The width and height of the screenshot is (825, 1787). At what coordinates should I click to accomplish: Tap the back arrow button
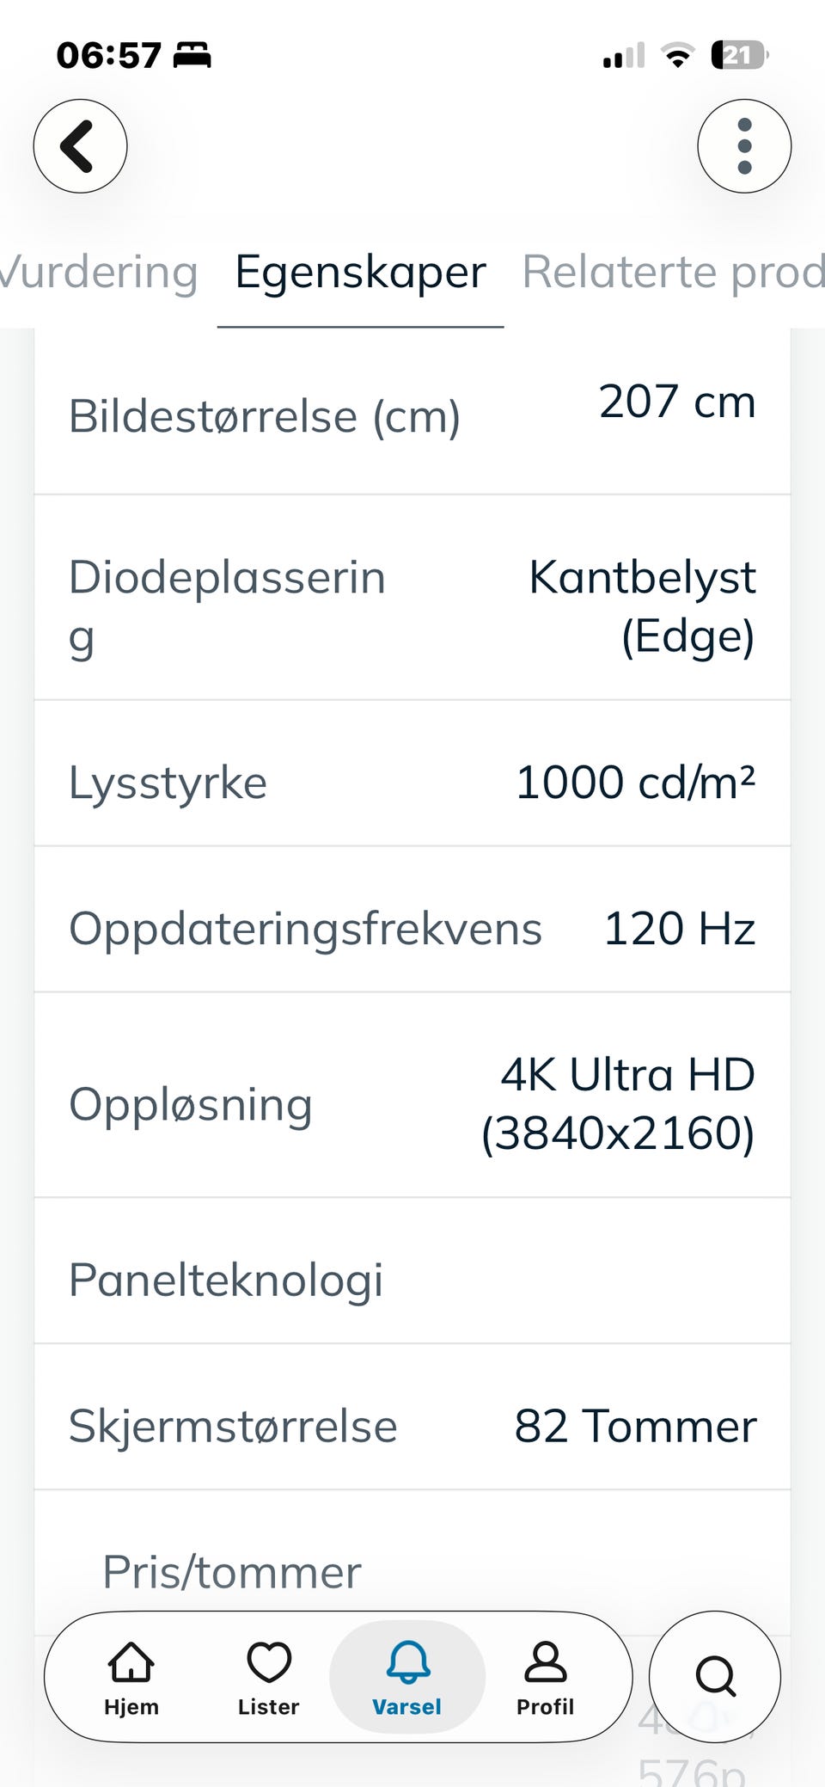coord(80,146)
